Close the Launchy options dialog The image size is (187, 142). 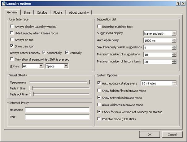tap(183, 3)
